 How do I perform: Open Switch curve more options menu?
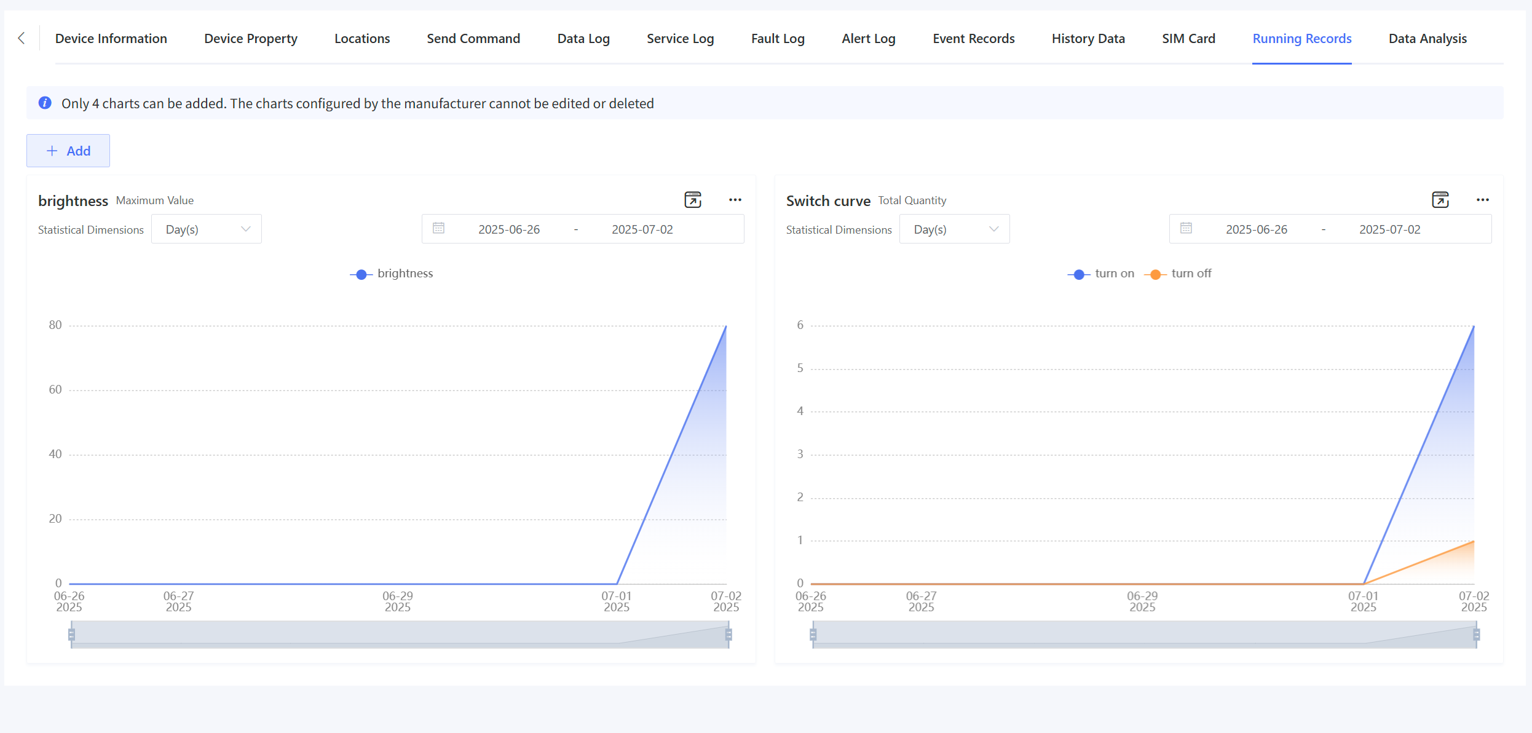[1482, 200]
